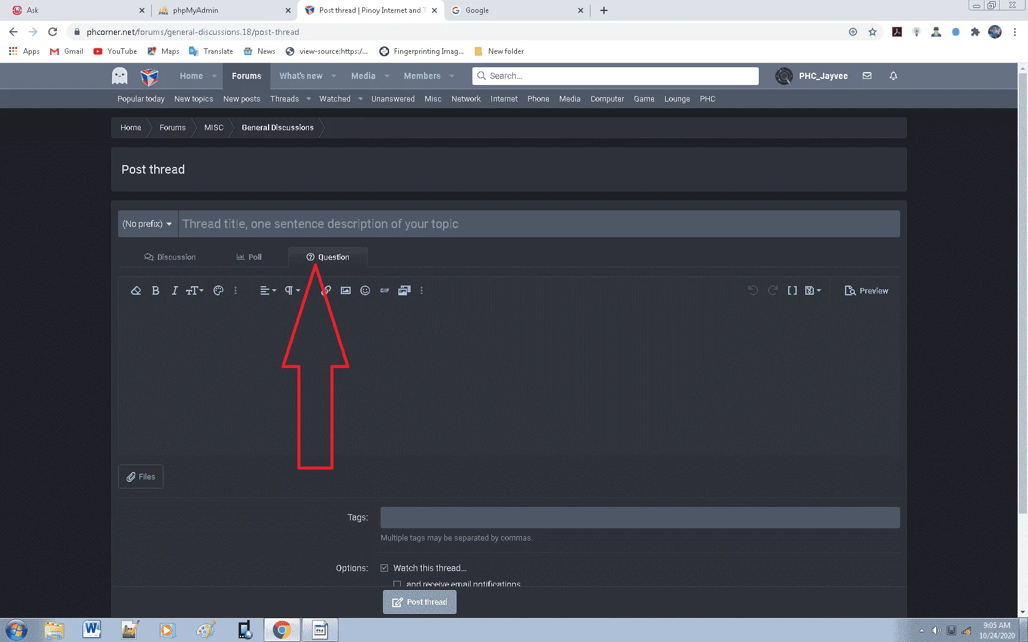Open the Unanswered threads link
1028x642 pixels.
coord(393,98)
